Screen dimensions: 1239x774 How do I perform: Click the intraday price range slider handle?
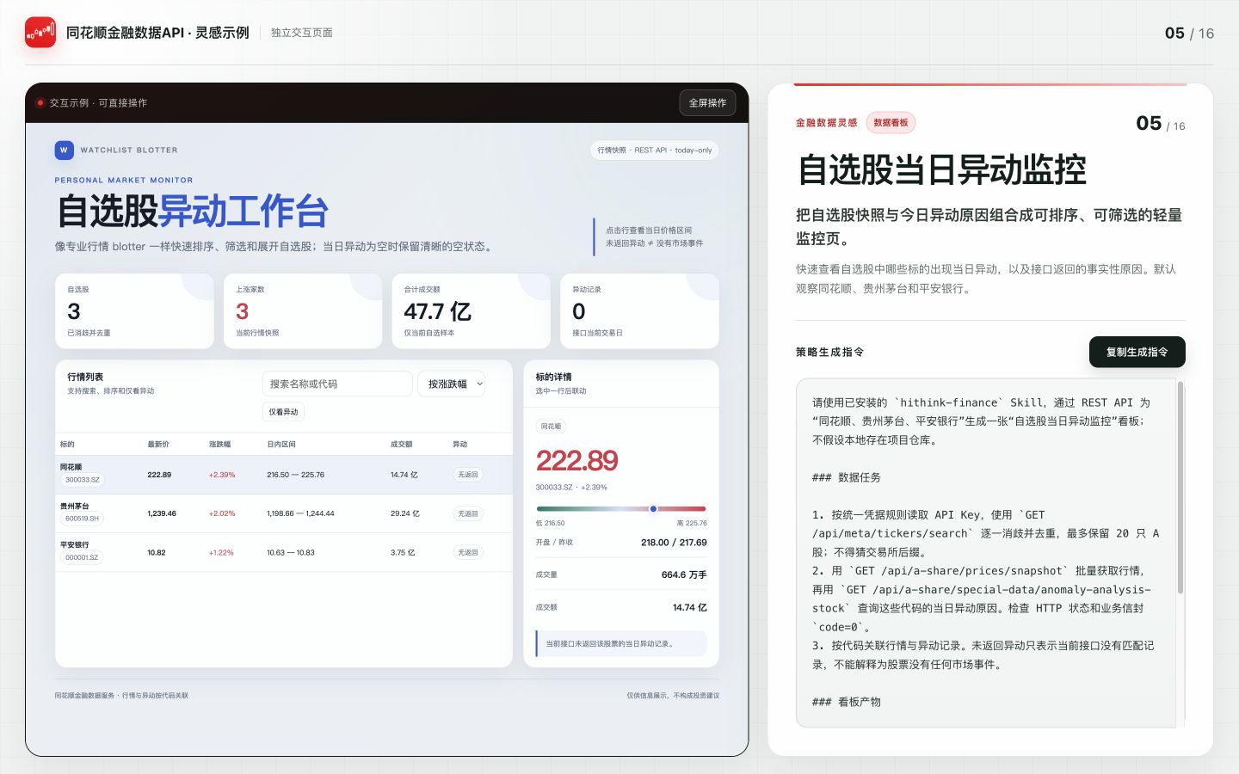tap(653, 509)
